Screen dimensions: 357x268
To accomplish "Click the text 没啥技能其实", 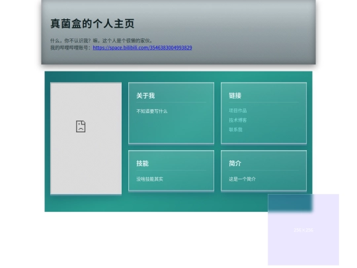I will click(149, 179).
